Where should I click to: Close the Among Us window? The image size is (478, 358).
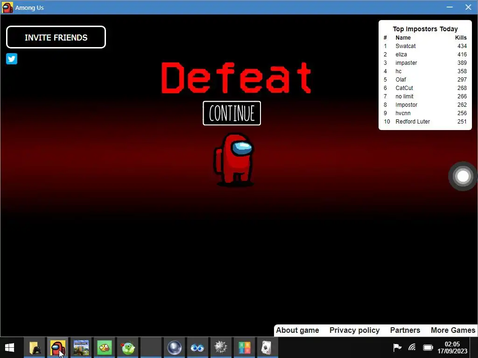468,7
